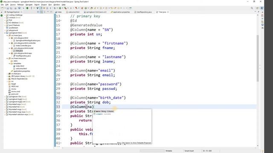Select the target folder in Package Explorer
The width and height of the screenshot is (273, 153).
(x=13, y=84)
